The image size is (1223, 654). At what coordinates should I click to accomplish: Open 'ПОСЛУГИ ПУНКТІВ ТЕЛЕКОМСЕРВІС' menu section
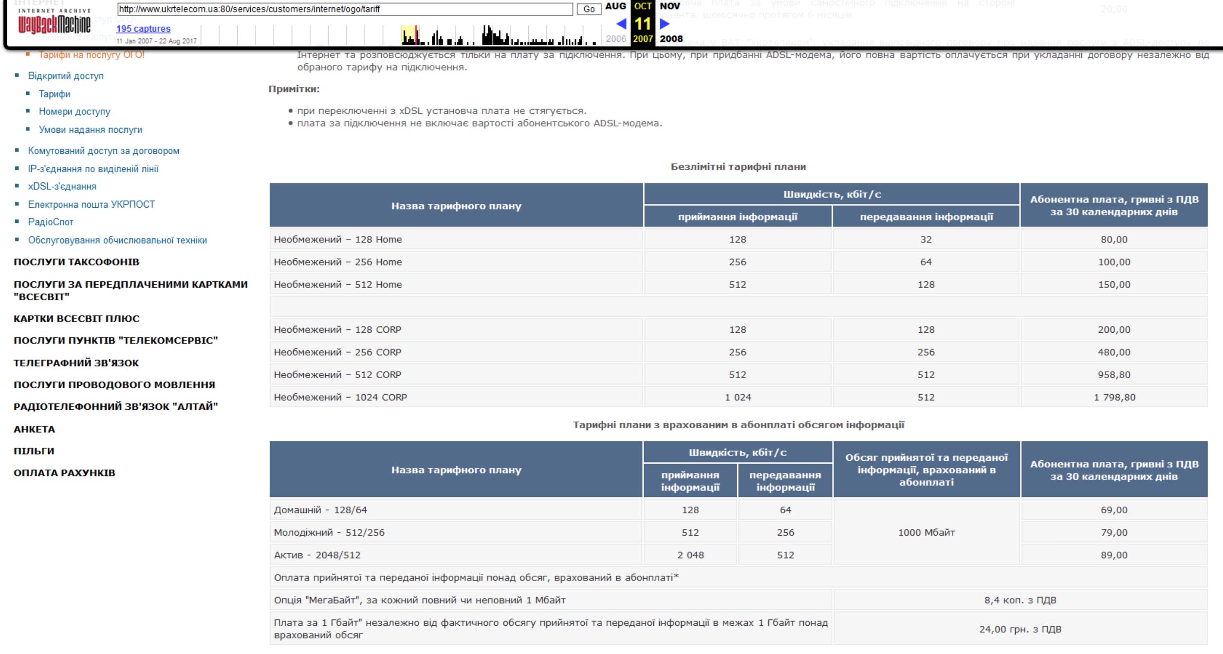point(116,341)
